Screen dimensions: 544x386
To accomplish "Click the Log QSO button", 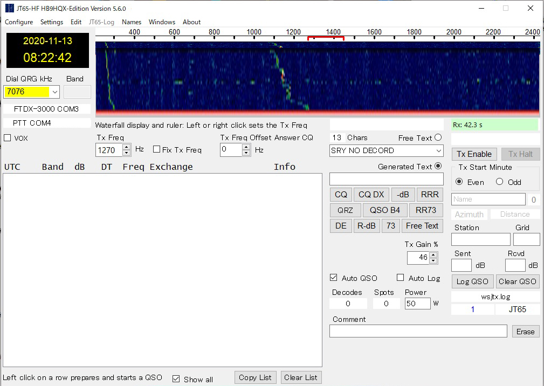I will tap(472, 281).
